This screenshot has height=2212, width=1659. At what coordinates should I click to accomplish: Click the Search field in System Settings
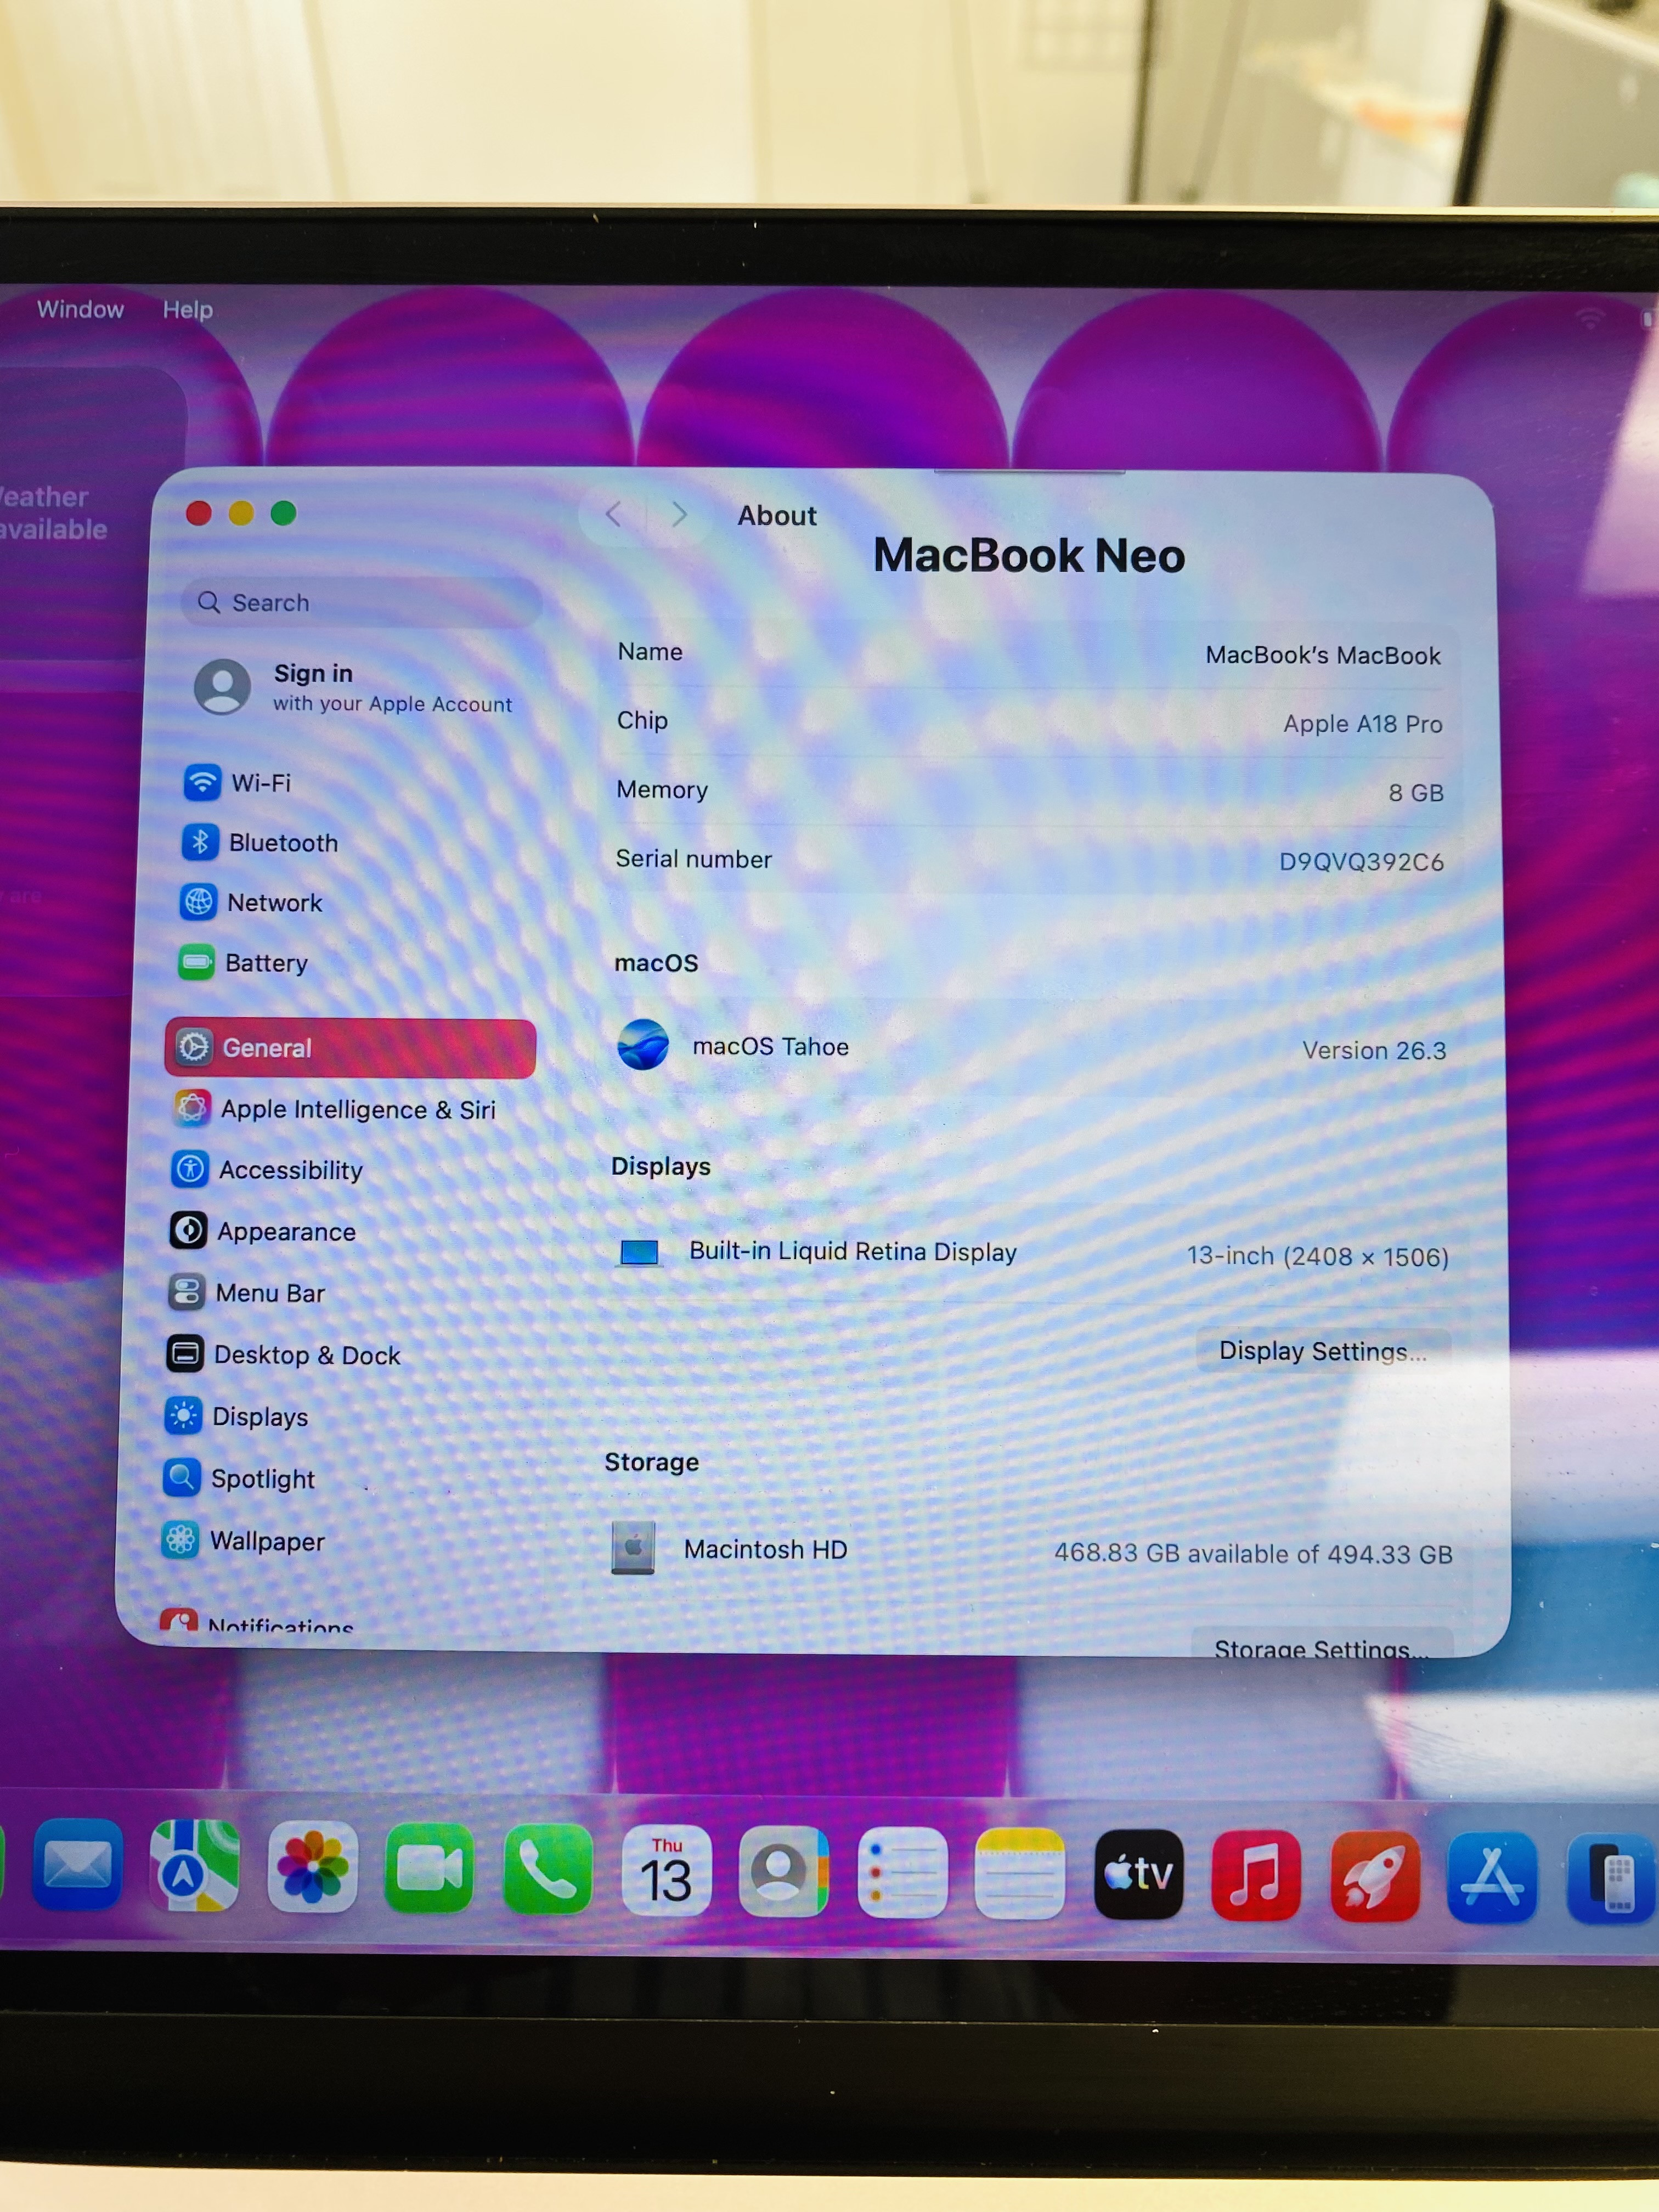point(362,602)
